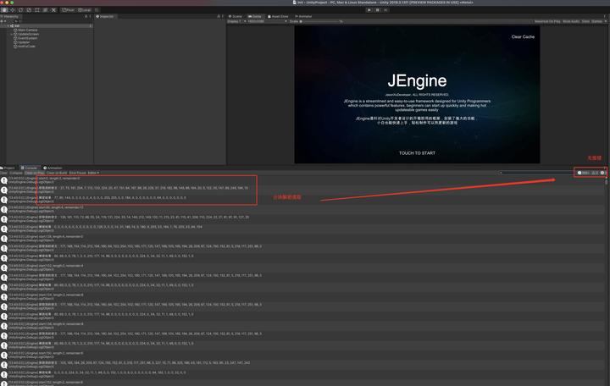The image size is (610, 386).
Task: Toggle the console warning message filter
Action: tap(596, 173)
